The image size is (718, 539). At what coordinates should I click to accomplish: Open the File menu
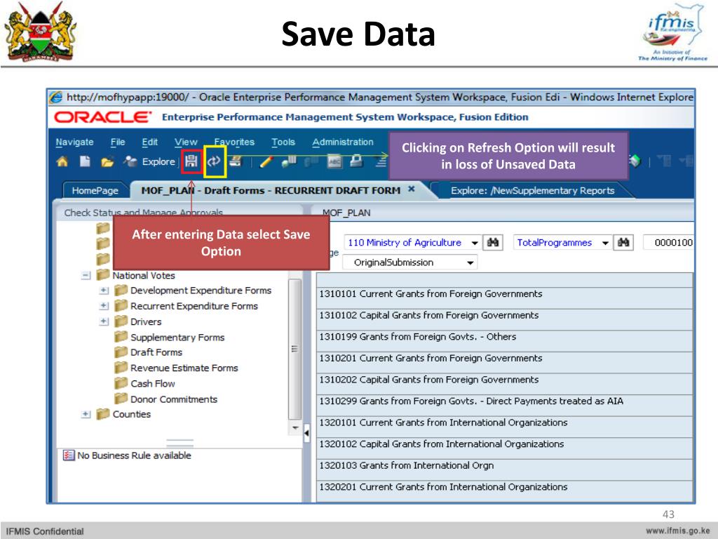click(x=118, y=142)
